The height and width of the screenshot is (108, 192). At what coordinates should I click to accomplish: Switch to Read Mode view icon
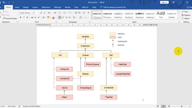(158, 106)
